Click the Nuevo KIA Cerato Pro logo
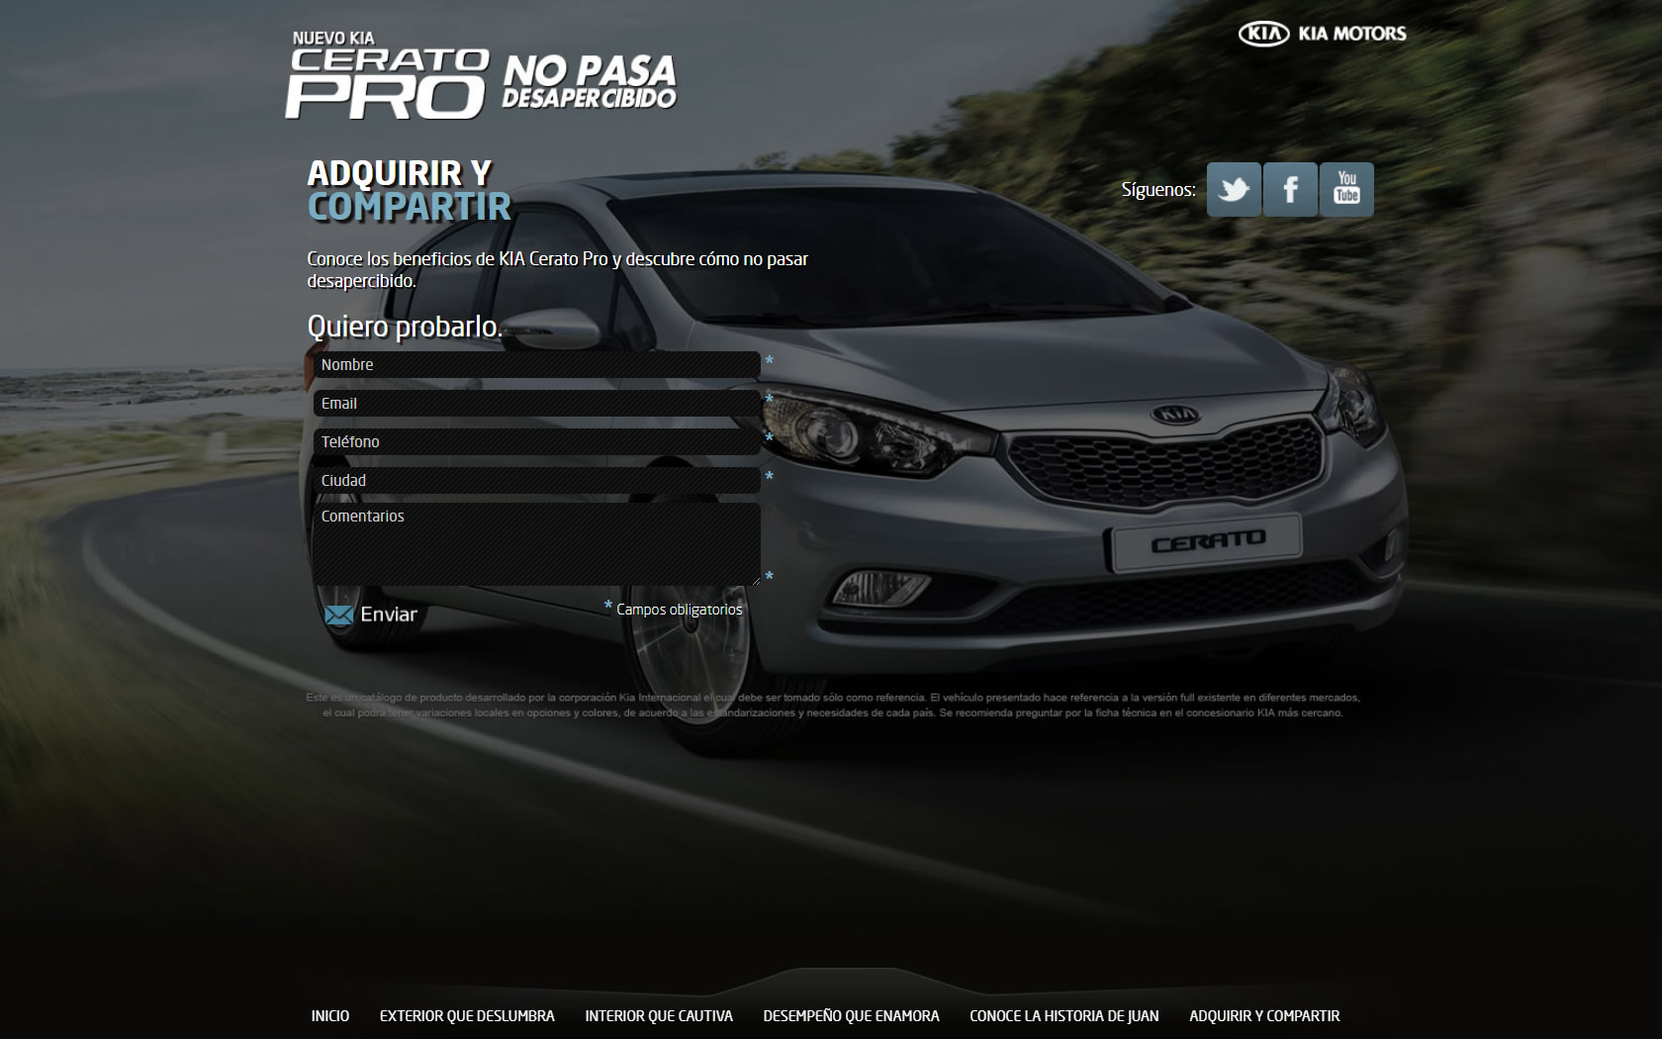The image size is (1662, 1039). 387,76
